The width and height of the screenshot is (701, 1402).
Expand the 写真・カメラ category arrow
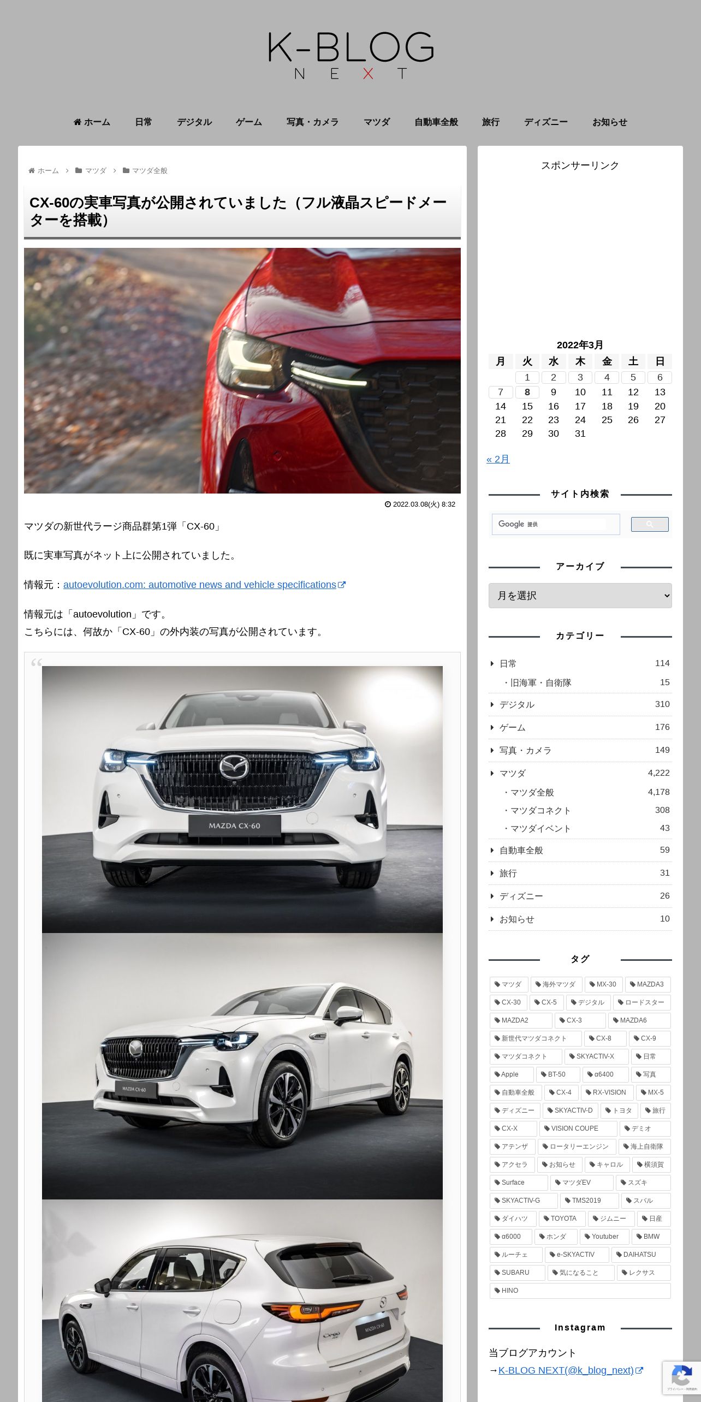click(492, 751)
